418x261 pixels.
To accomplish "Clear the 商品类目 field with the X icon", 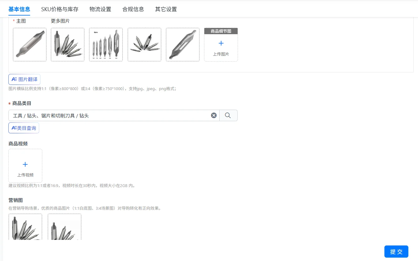I will click(x=214, y=115).
